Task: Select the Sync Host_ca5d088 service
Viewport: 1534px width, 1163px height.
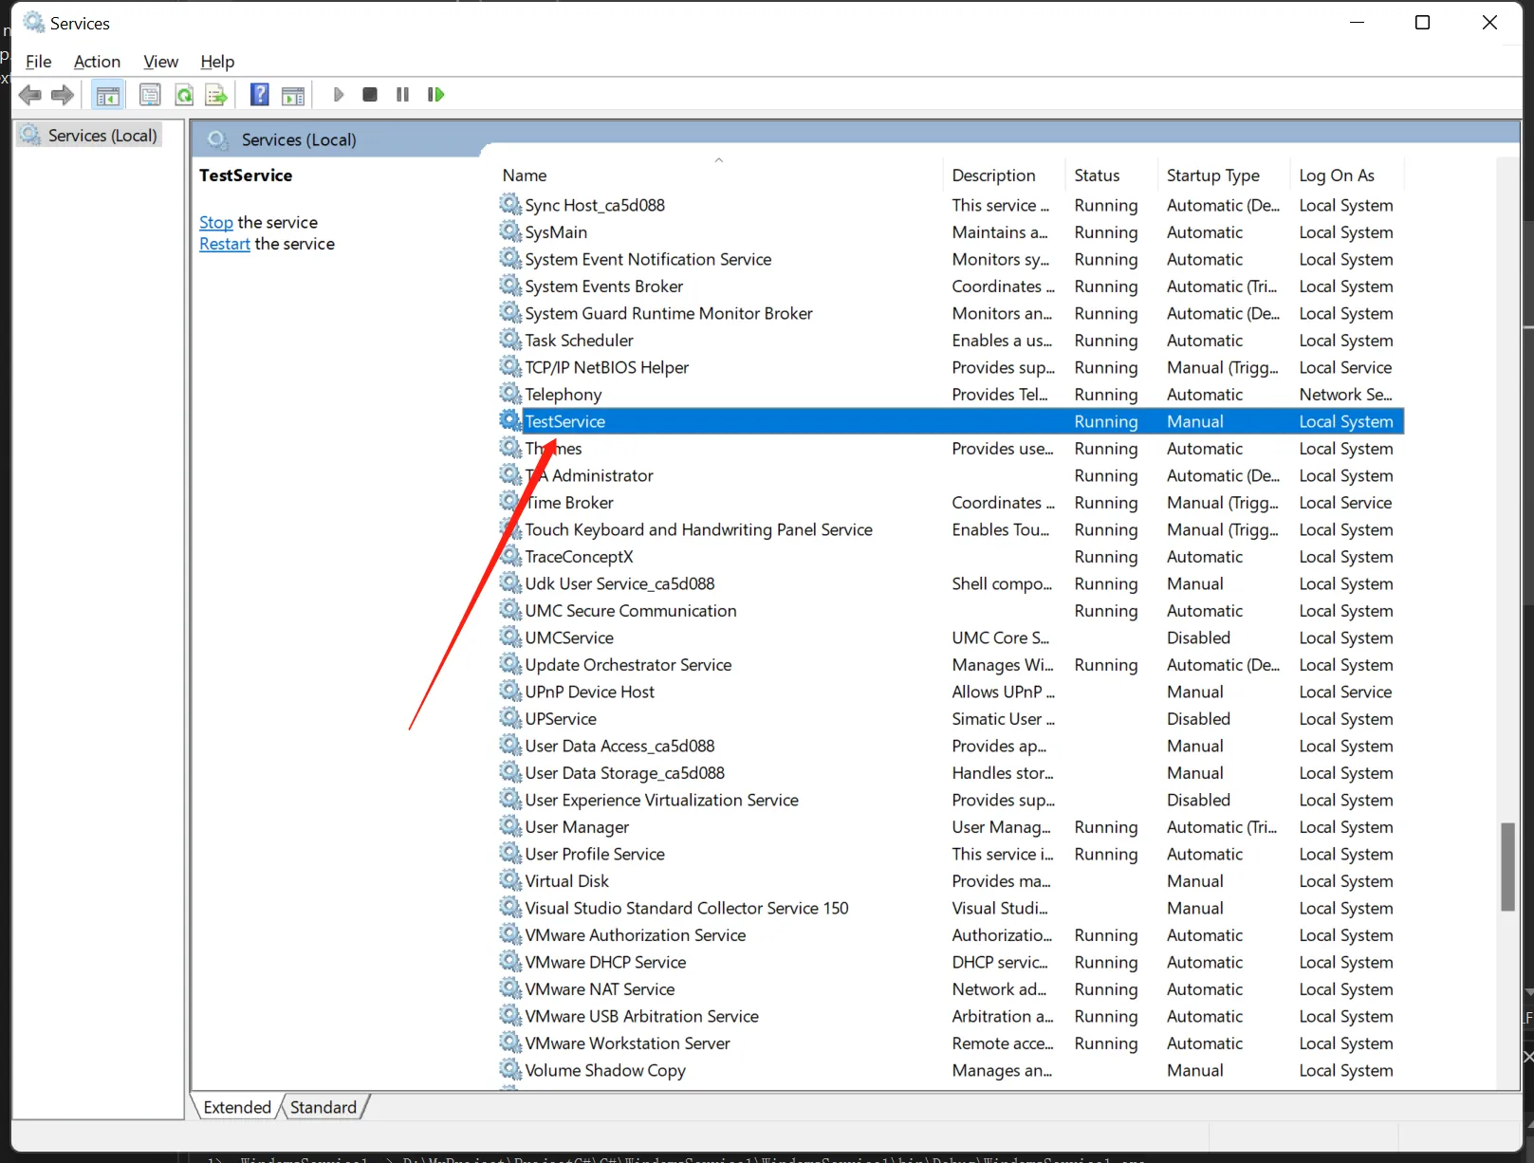Action: click(951, 205)
